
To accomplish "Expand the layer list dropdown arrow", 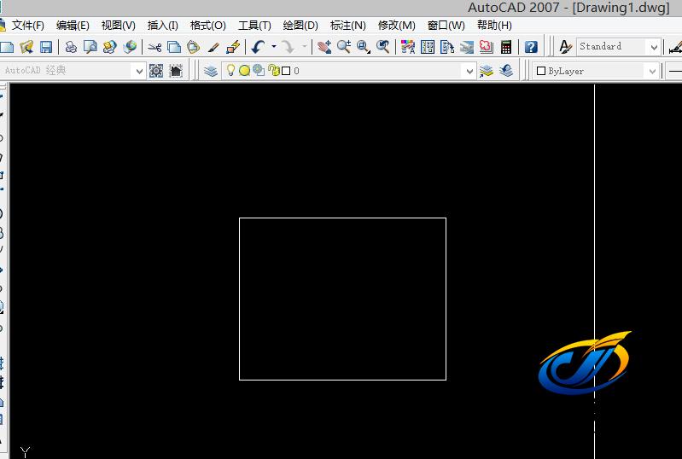I will coord(469,71).
